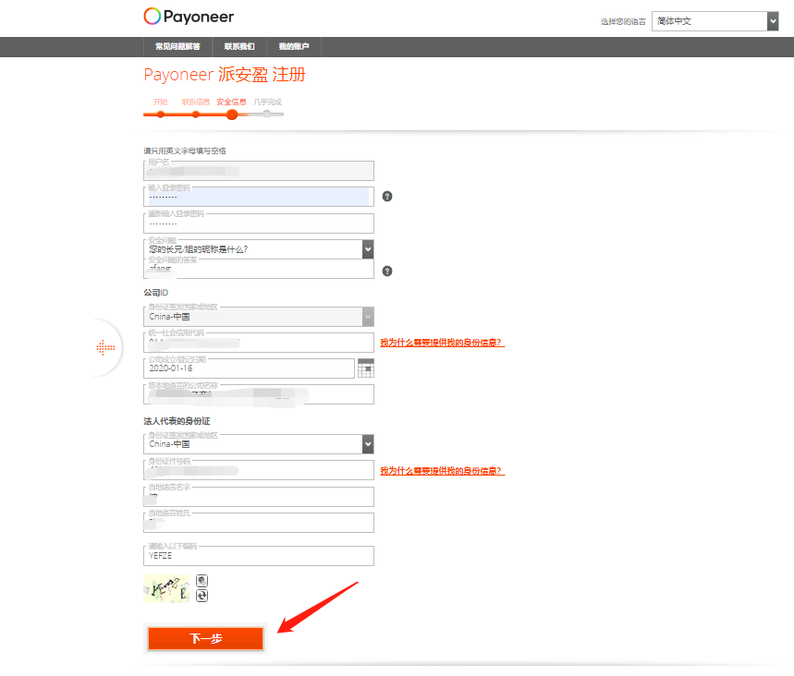Select the 几乎完成 registration step
Viewport: 794px width, 676px height.
267,102
